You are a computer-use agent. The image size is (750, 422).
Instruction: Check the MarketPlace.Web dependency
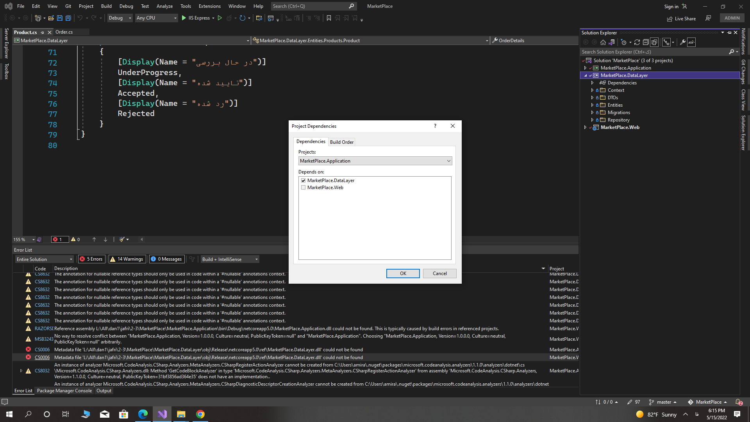point(304,188)
